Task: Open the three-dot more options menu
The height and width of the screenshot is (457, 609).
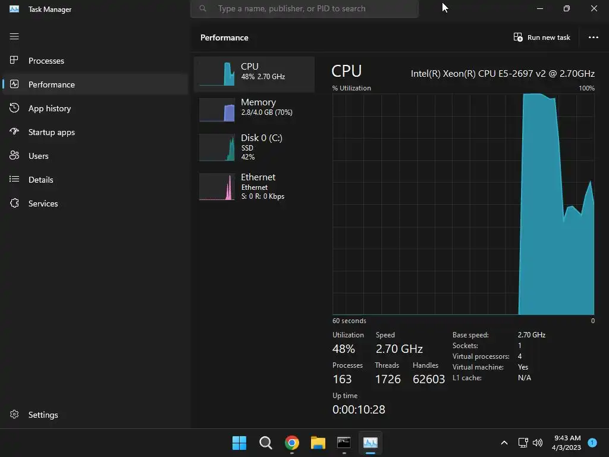Action: 593,37
